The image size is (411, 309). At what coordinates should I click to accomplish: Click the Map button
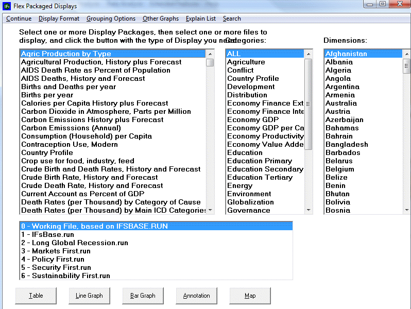(250, 296)
